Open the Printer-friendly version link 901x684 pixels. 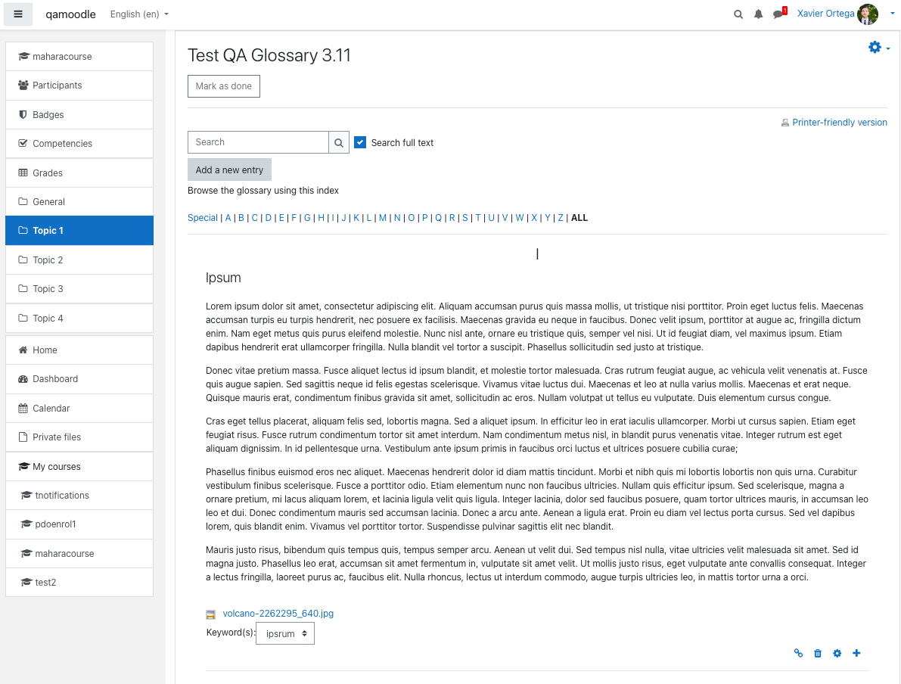(840, 123)
